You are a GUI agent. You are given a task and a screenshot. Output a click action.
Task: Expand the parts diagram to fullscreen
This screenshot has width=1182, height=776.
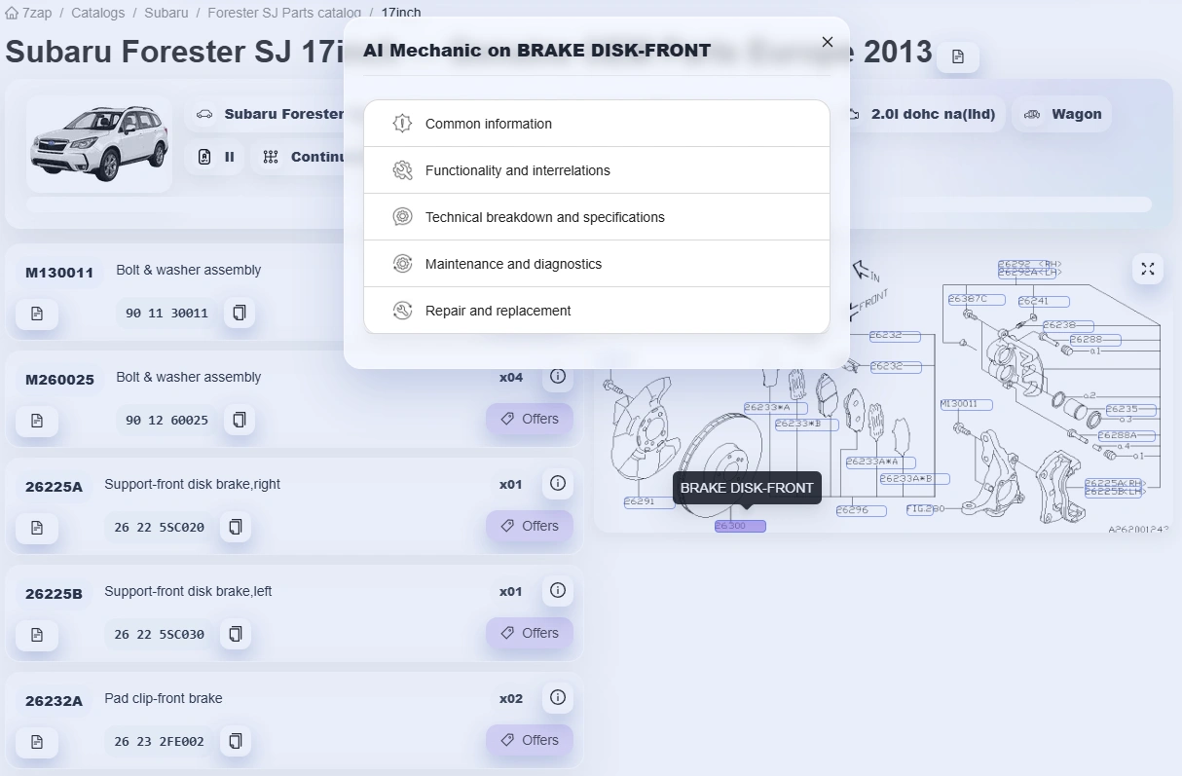[1148, 269]
